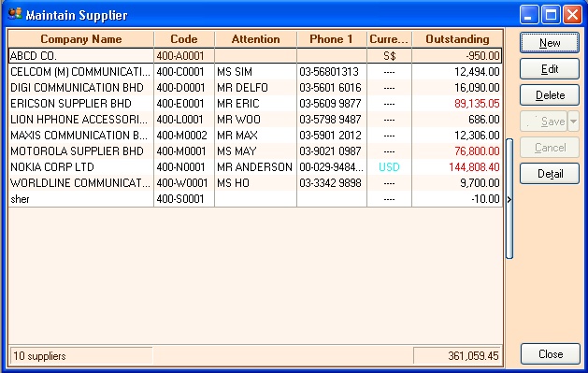
Task: Click attention cell MR DELFO
Action: (x=256, y=87)
